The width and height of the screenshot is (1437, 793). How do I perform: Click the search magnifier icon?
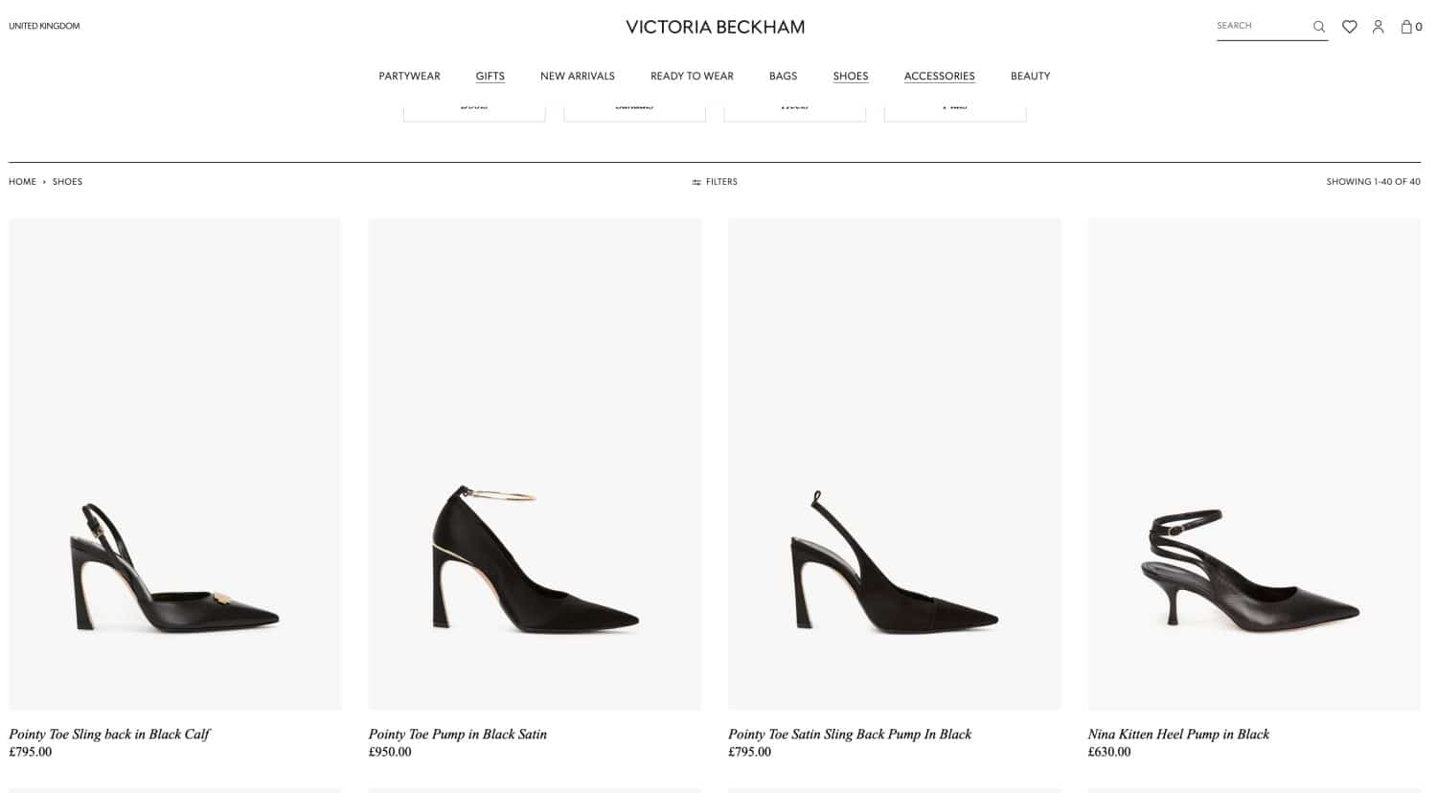pos(1319,27)
